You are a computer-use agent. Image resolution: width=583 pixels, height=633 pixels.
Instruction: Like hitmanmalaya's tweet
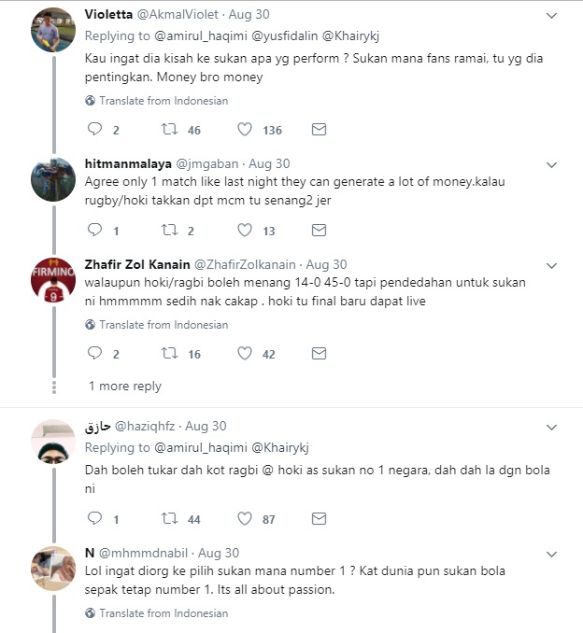click(x=246, y=230)
